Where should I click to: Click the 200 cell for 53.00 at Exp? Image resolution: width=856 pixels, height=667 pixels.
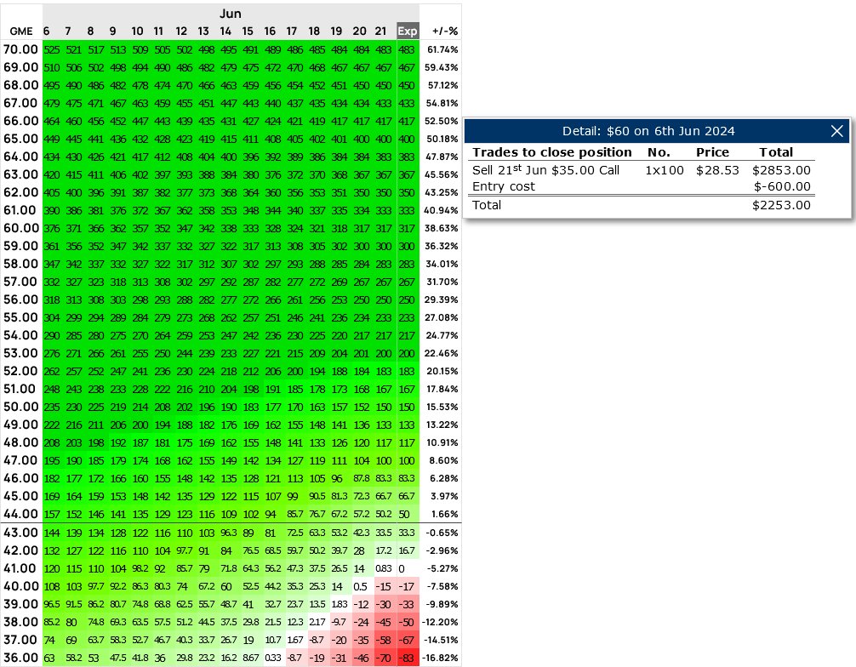[406, 353]
